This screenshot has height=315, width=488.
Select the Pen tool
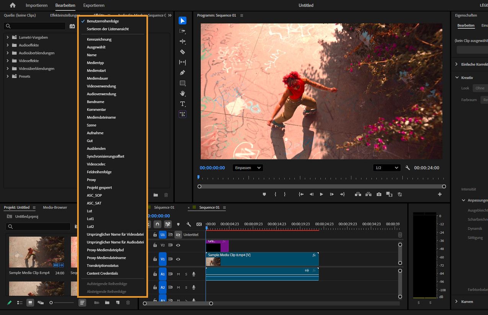pos(183,73)
